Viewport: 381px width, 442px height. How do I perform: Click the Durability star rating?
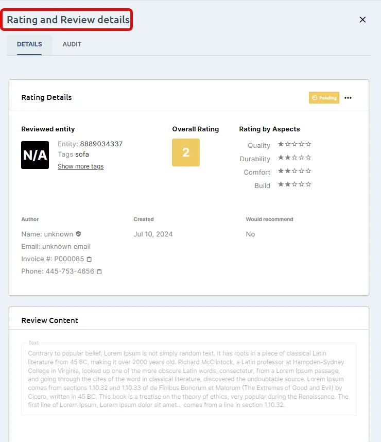295,157
